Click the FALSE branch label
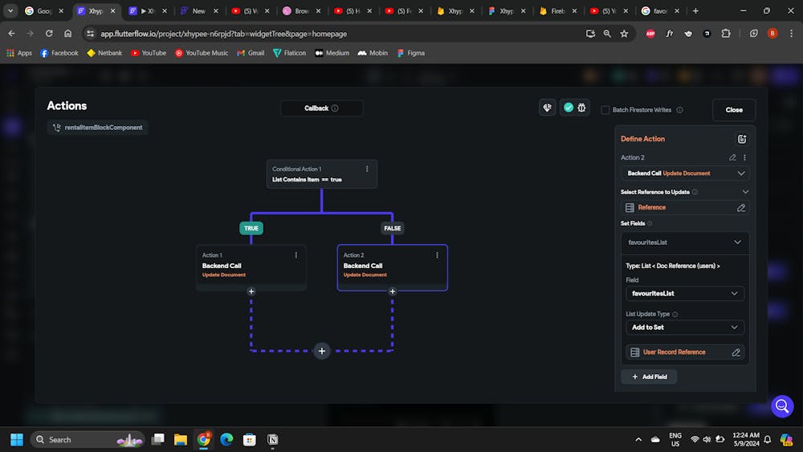 pos(393,228)
